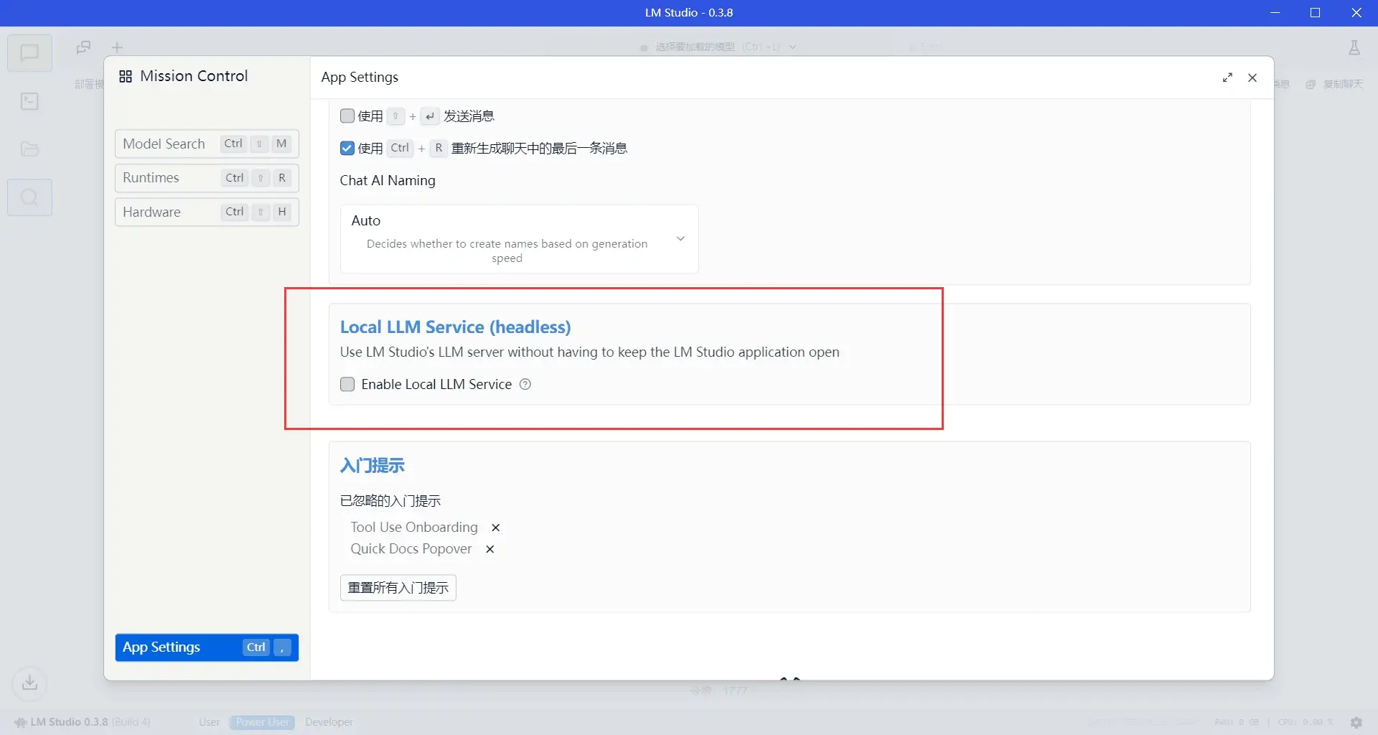Open settings gear in status bar
1378x735 pixels.
pos(1356,722)
